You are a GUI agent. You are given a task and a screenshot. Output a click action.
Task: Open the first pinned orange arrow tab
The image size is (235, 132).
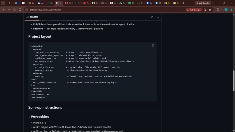tap(9, 3)
